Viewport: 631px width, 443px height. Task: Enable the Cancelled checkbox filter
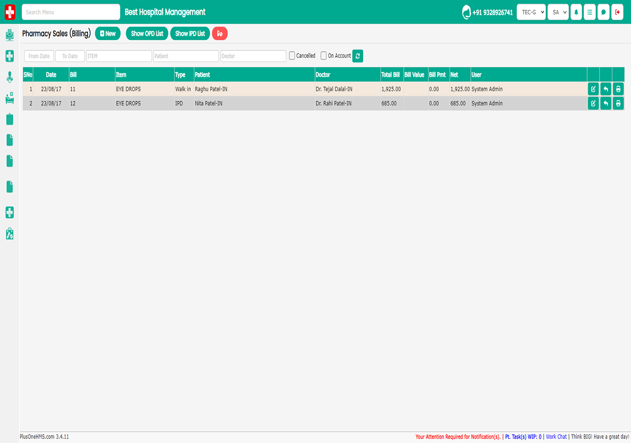292,56
